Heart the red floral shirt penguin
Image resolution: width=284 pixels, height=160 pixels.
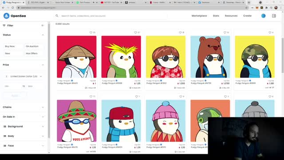(180, 32)
